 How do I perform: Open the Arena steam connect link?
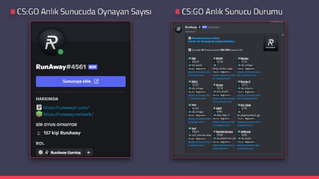[224, 100]
